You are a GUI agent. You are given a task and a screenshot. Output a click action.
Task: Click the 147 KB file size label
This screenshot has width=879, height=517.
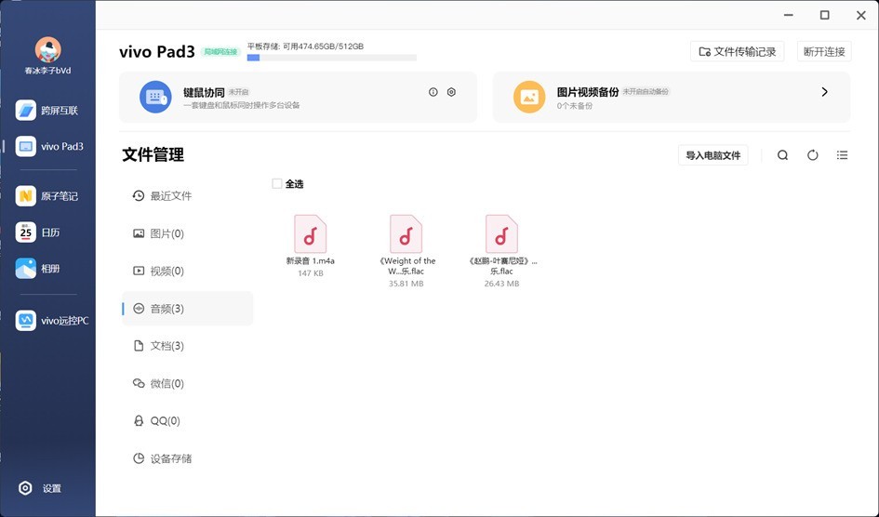coord(310,273)
